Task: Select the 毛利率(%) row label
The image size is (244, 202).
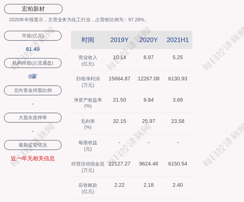Action: pyautogui.click(x=88, y=124)
